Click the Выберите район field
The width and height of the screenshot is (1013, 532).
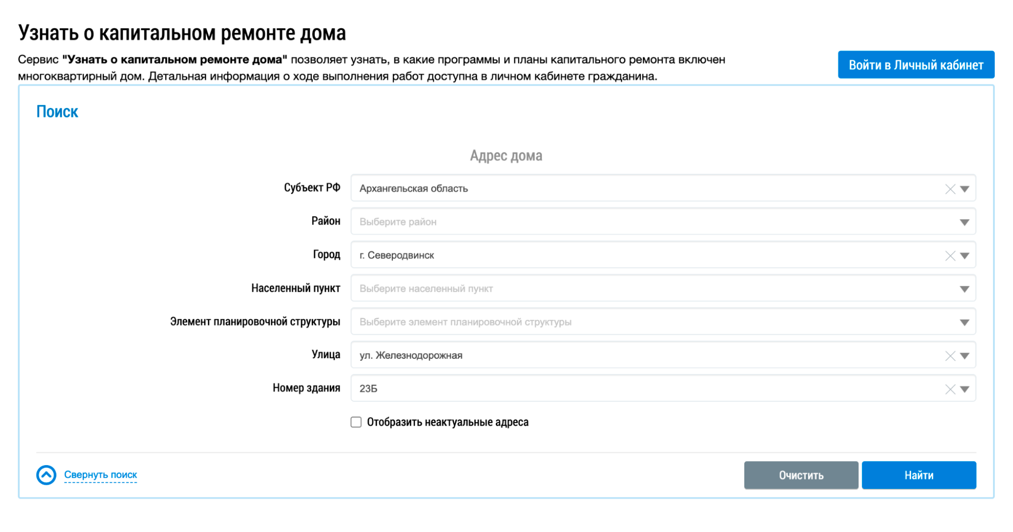tap(663, 221)
